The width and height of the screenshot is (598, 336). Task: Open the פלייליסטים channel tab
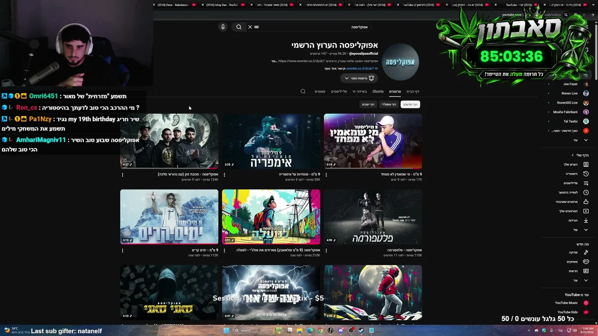click(339, 91)
